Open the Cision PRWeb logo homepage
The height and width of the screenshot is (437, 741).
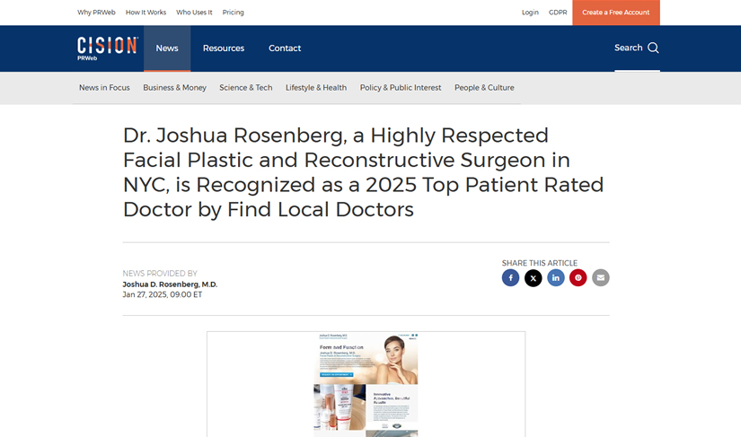point(108,48)
